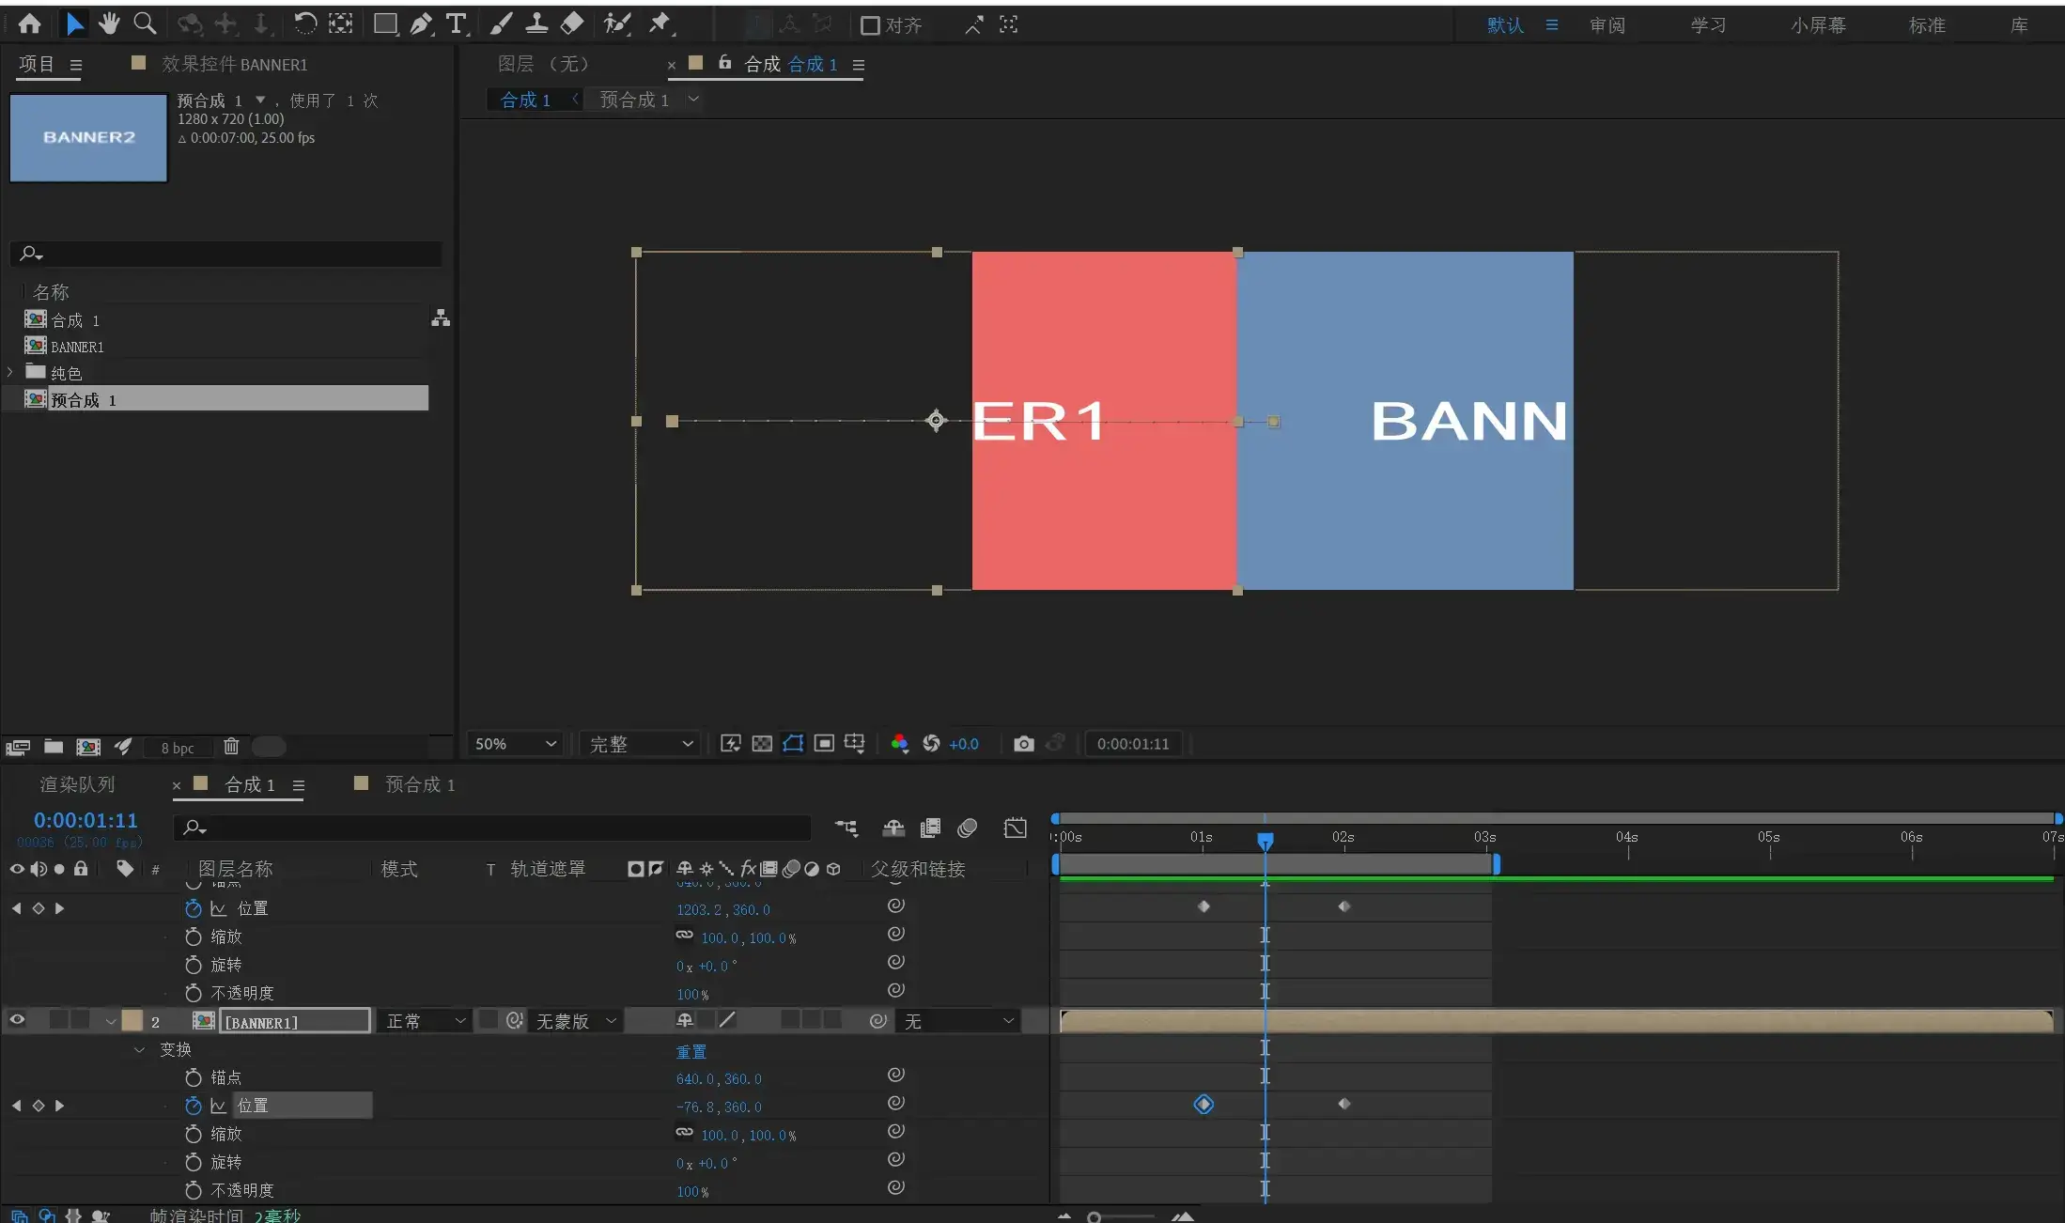Toggle the region of interest button
Viewport: 2065px width, 1223px height.
point(824,744)
